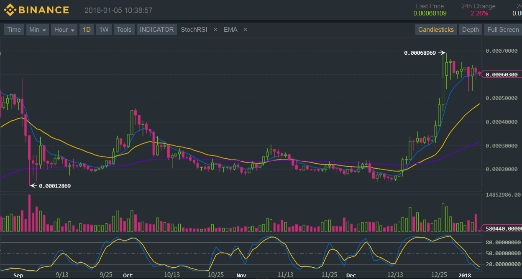Open the chart in Full Screen
This screenshot has height=279, width=522.
coord(503,30)
